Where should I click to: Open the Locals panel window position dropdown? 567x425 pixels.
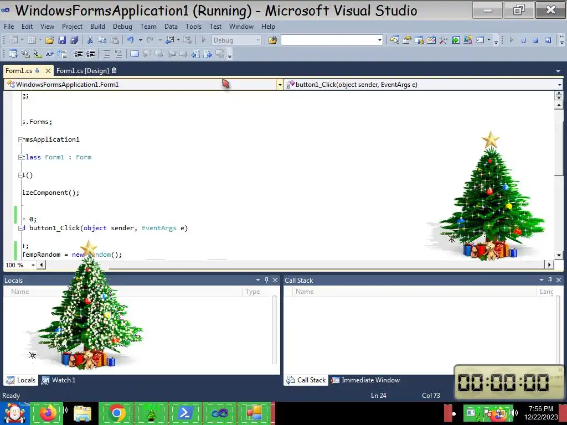coord(258,280)
